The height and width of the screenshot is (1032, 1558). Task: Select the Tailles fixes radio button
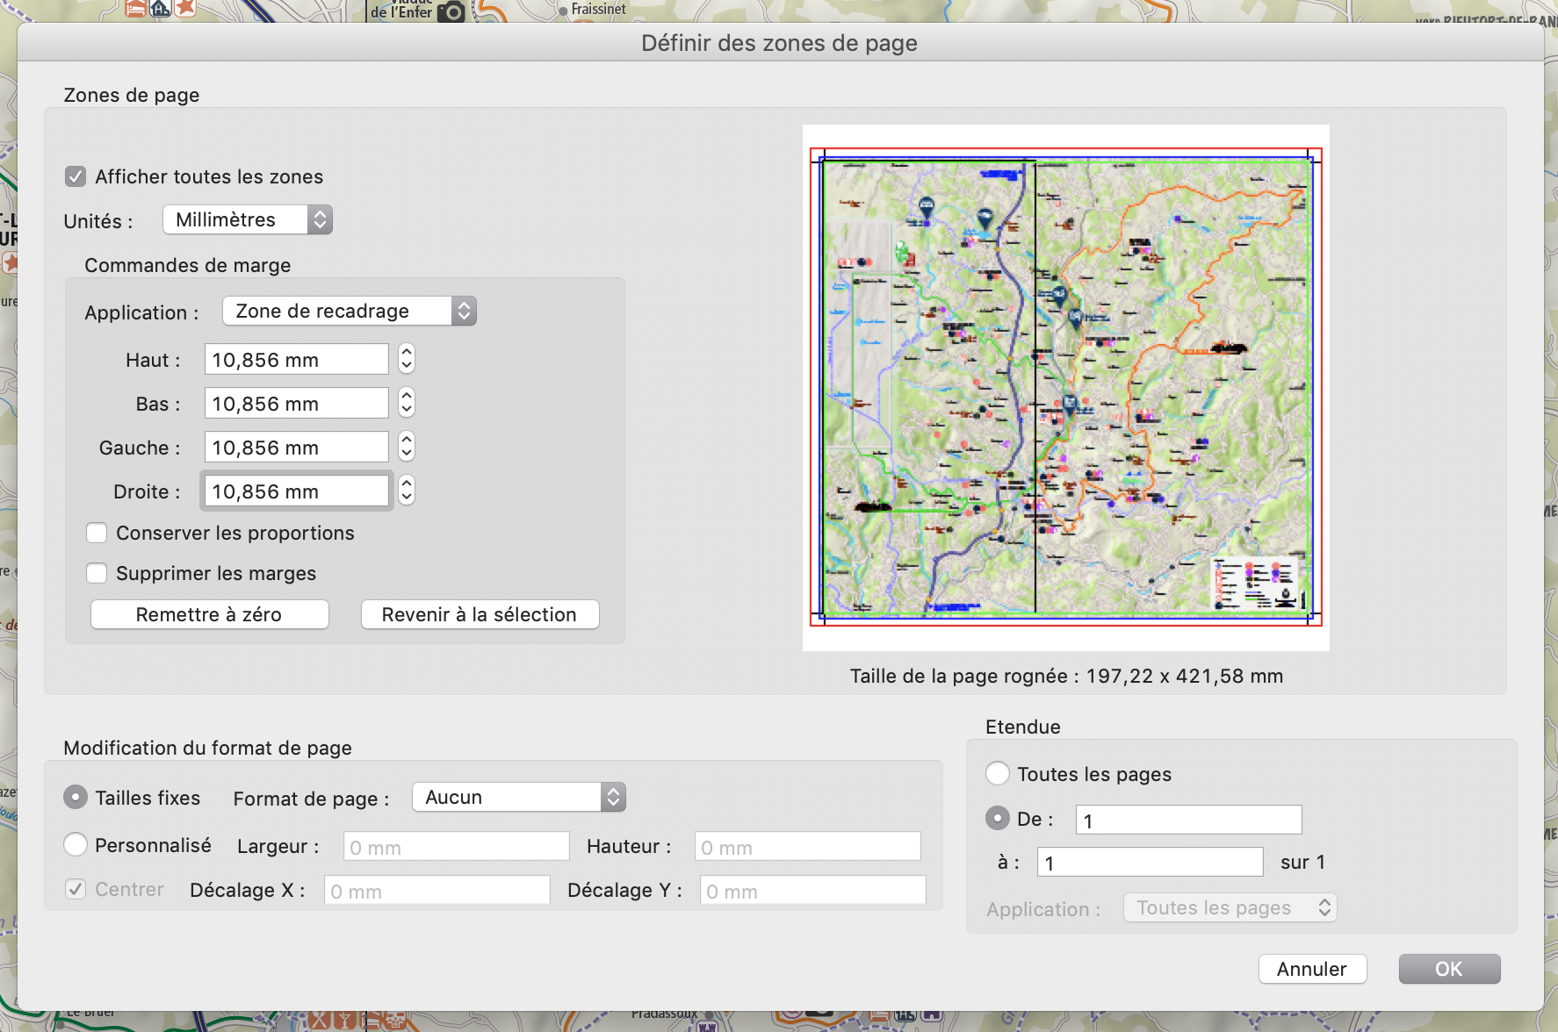tap(76, 798)
